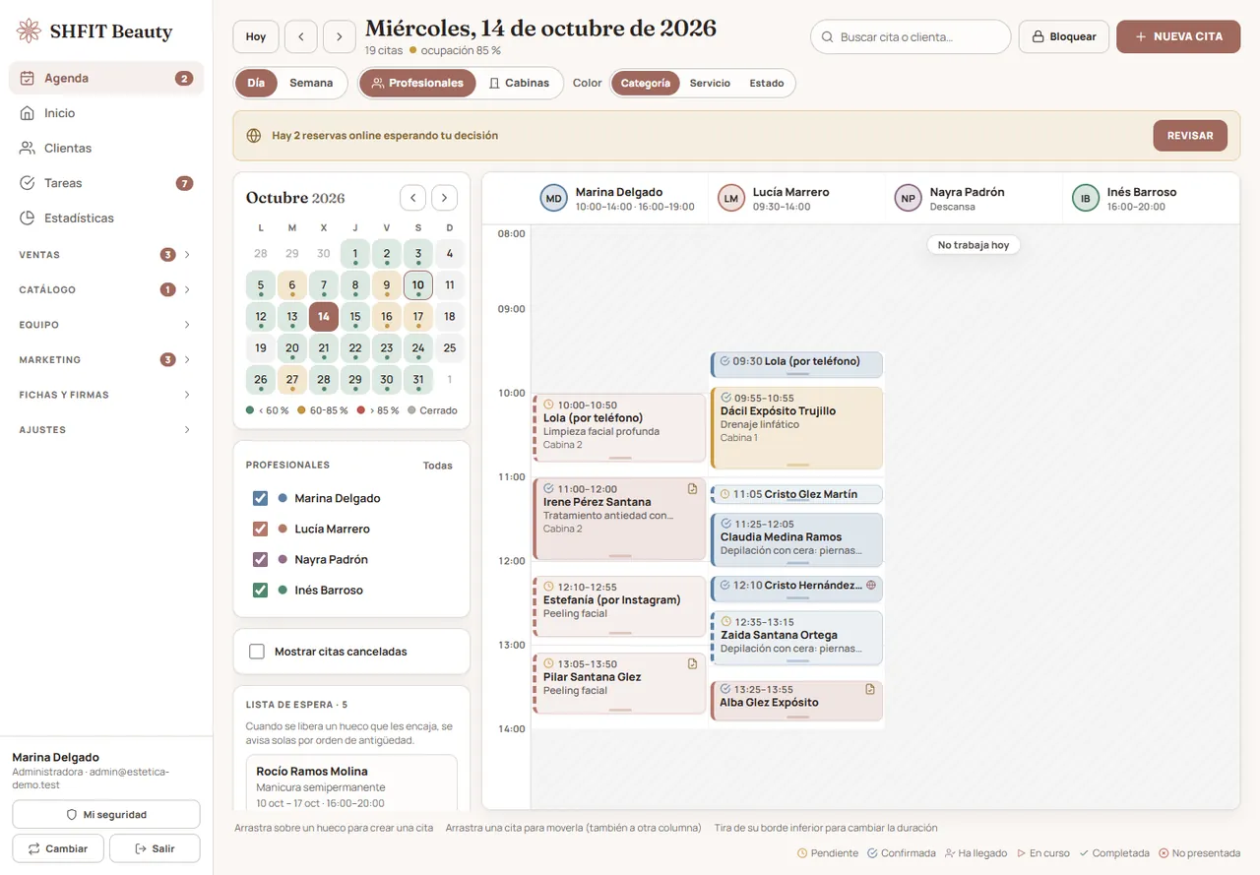The height and width of the screenshot is (875, 1260).
Task: Uncheck the Inés Barroso professional checkbox
Action: pyautogui.click(x=260, y=591)
